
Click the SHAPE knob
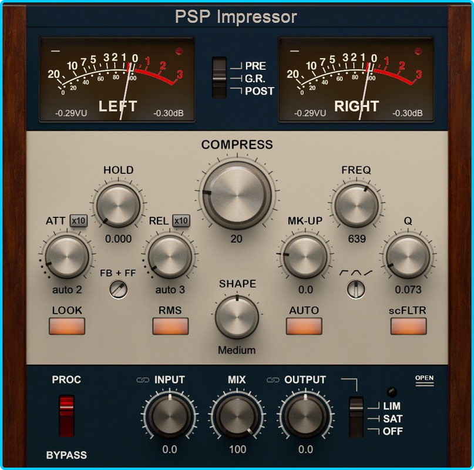pyautogui.click(x=237, y=317)
